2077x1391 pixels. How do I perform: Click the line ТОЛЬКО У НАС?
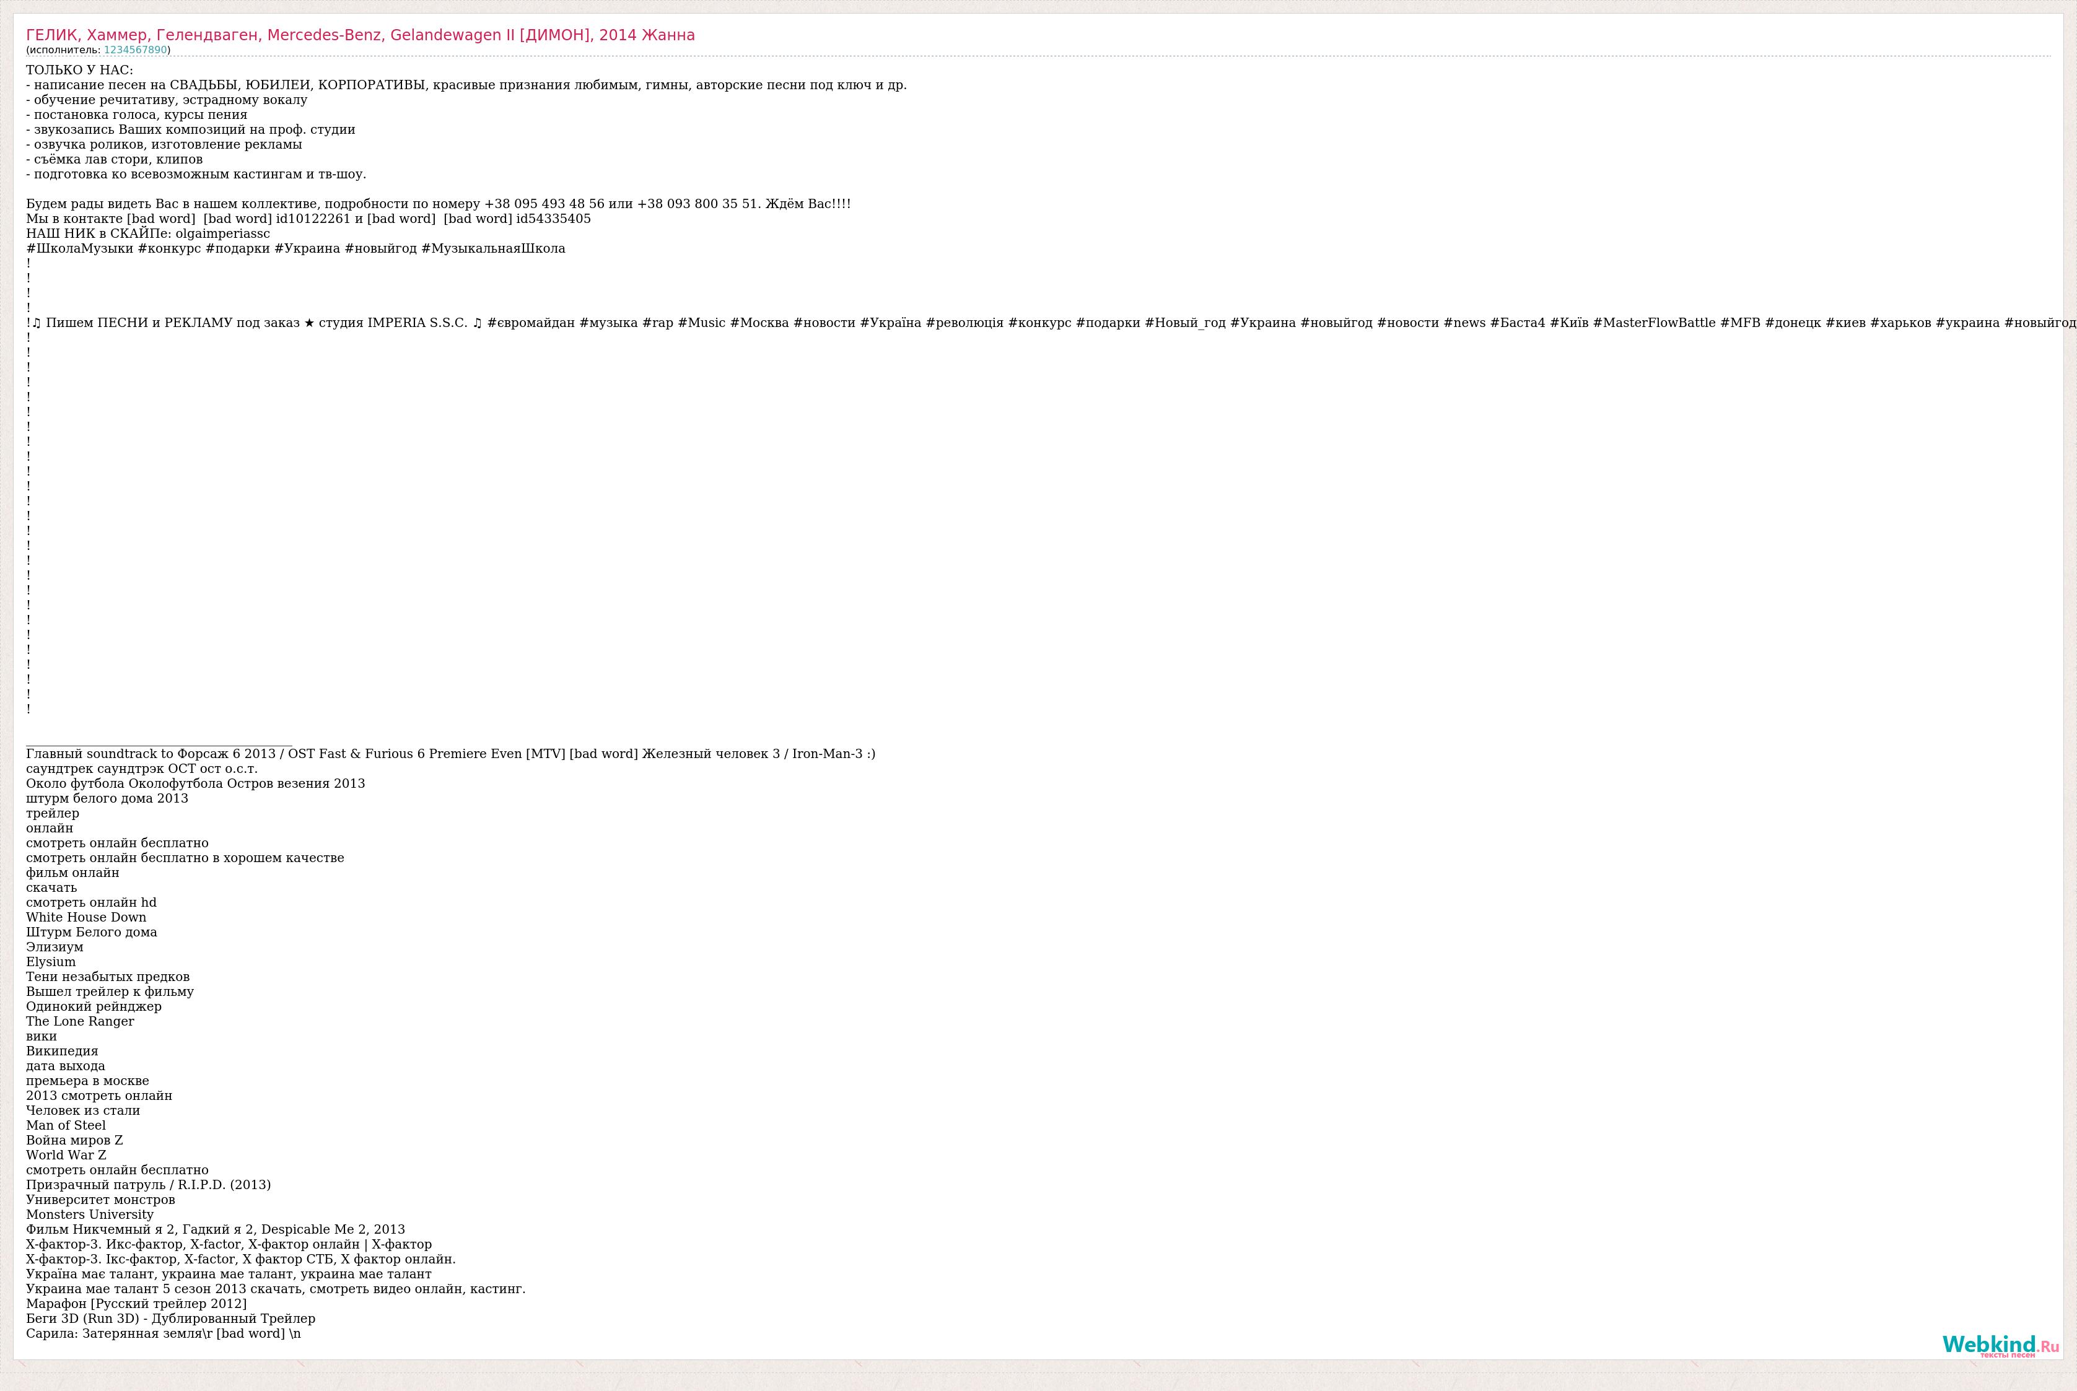point(80,70)
